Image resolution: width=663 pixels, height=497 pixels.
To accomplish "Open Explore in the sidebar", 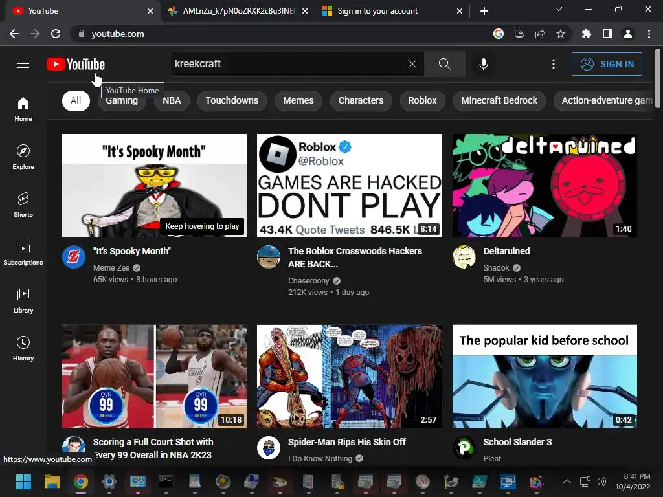I will 23,157.
